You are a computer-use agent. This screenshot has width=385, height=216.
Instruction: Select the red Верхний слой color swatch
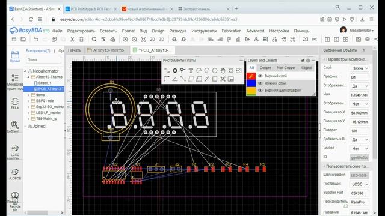click(251, 76)
